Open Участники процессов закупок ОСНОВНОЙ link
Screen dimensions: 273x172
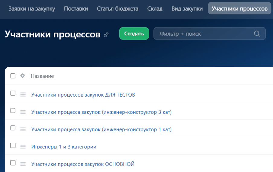83,164
